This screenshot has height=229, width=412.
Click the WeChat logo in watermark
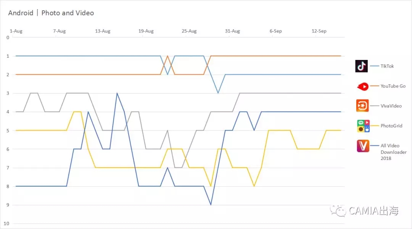coord(338,211)
